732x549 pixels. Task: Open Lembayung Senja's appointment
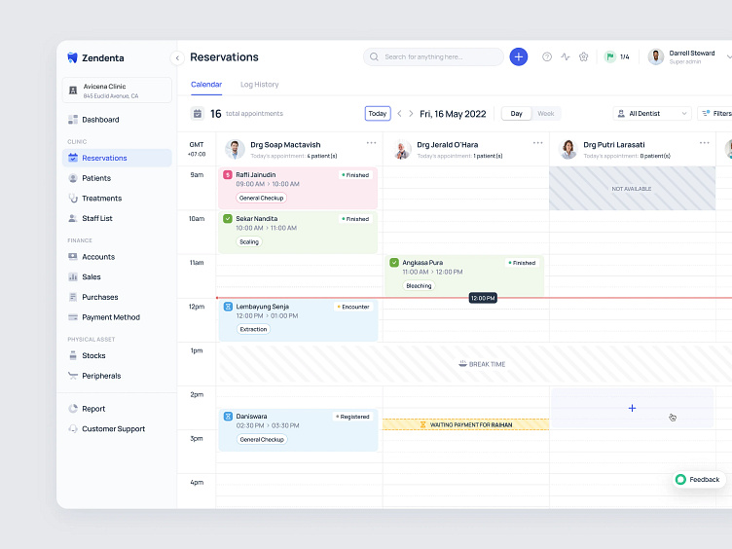pos(298,320)
